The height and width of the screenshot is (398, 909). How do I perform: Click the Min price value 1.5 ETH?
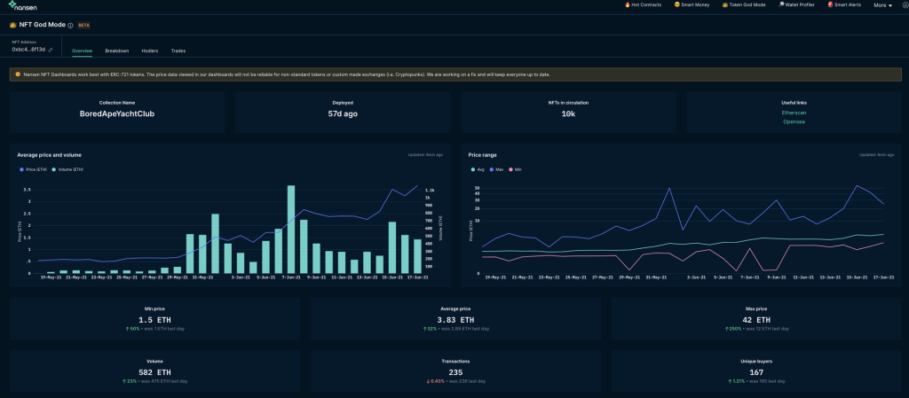(x=154, y=320)
